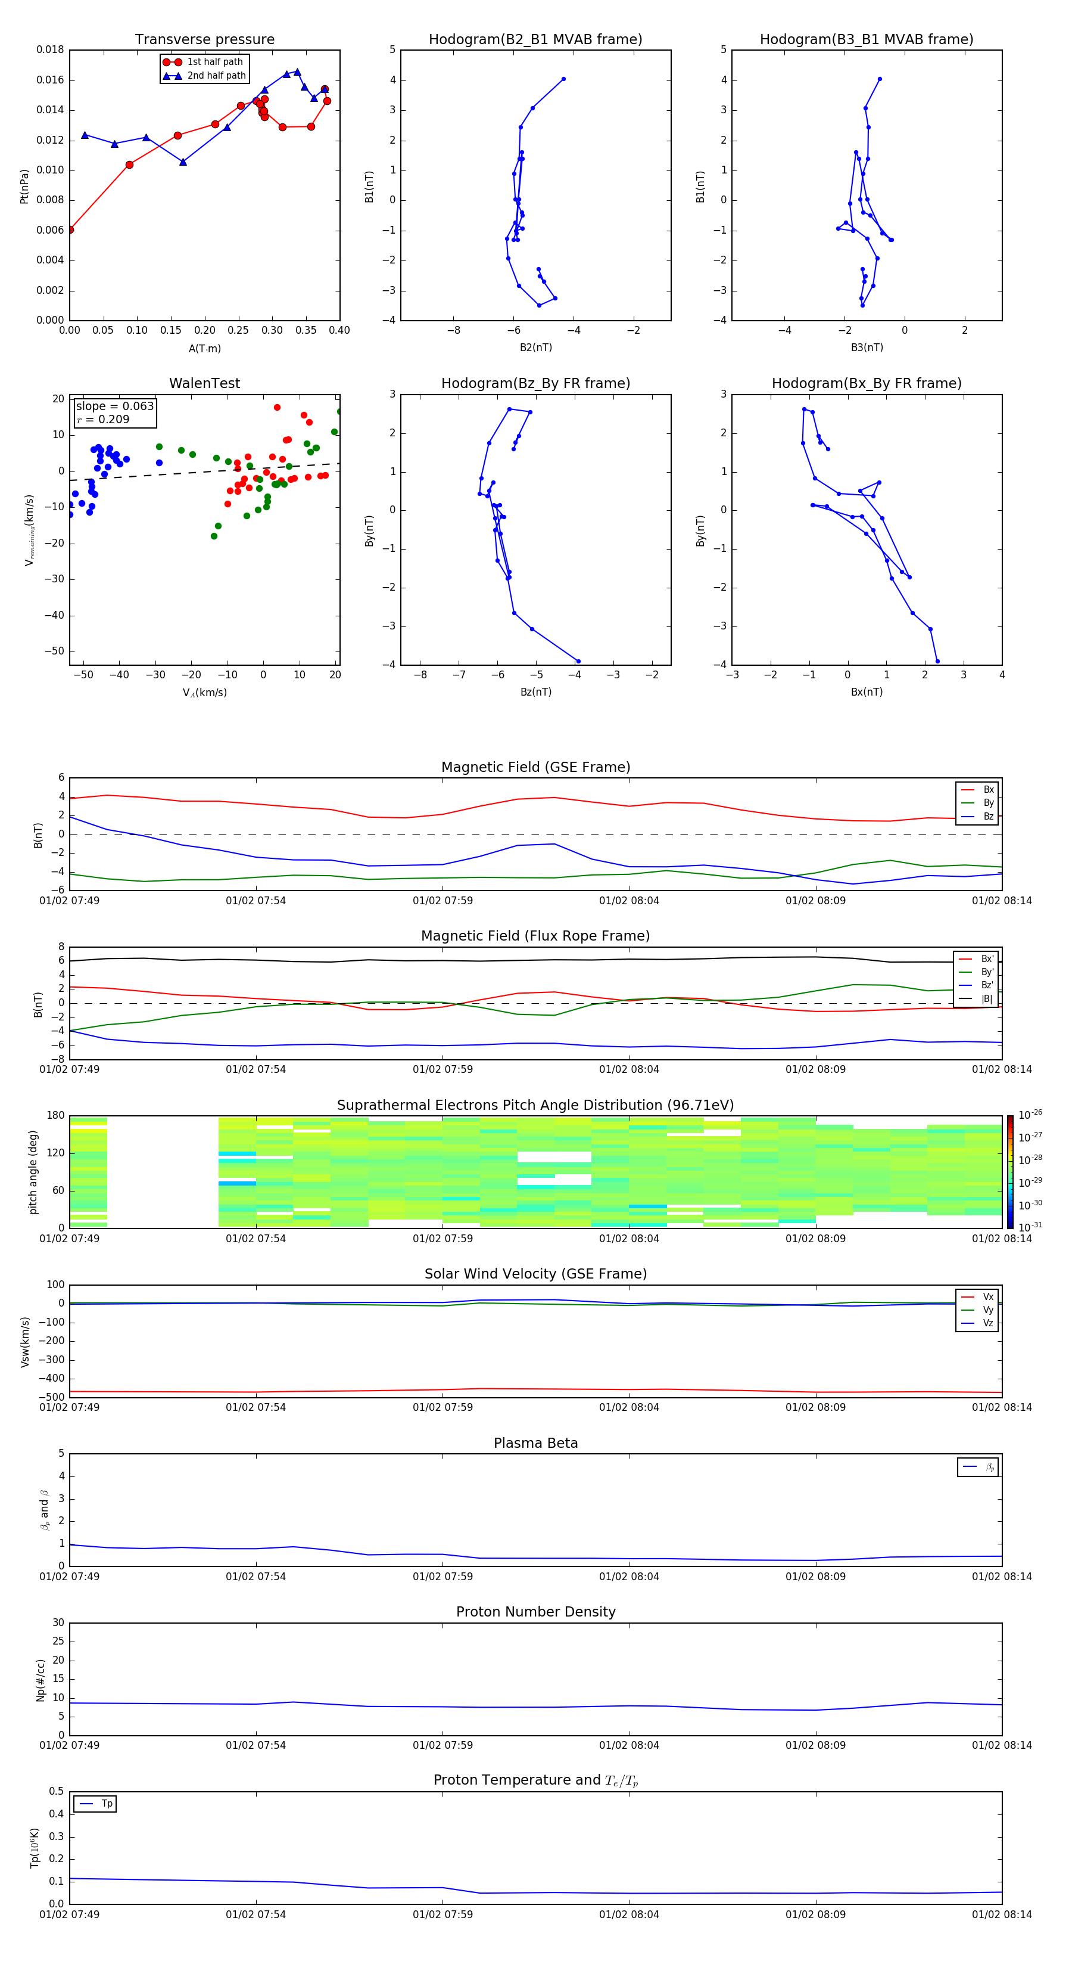The image size is (1072, 1967).
Task: Click the '1st half path' legend entry
Action: click(204, 62)
